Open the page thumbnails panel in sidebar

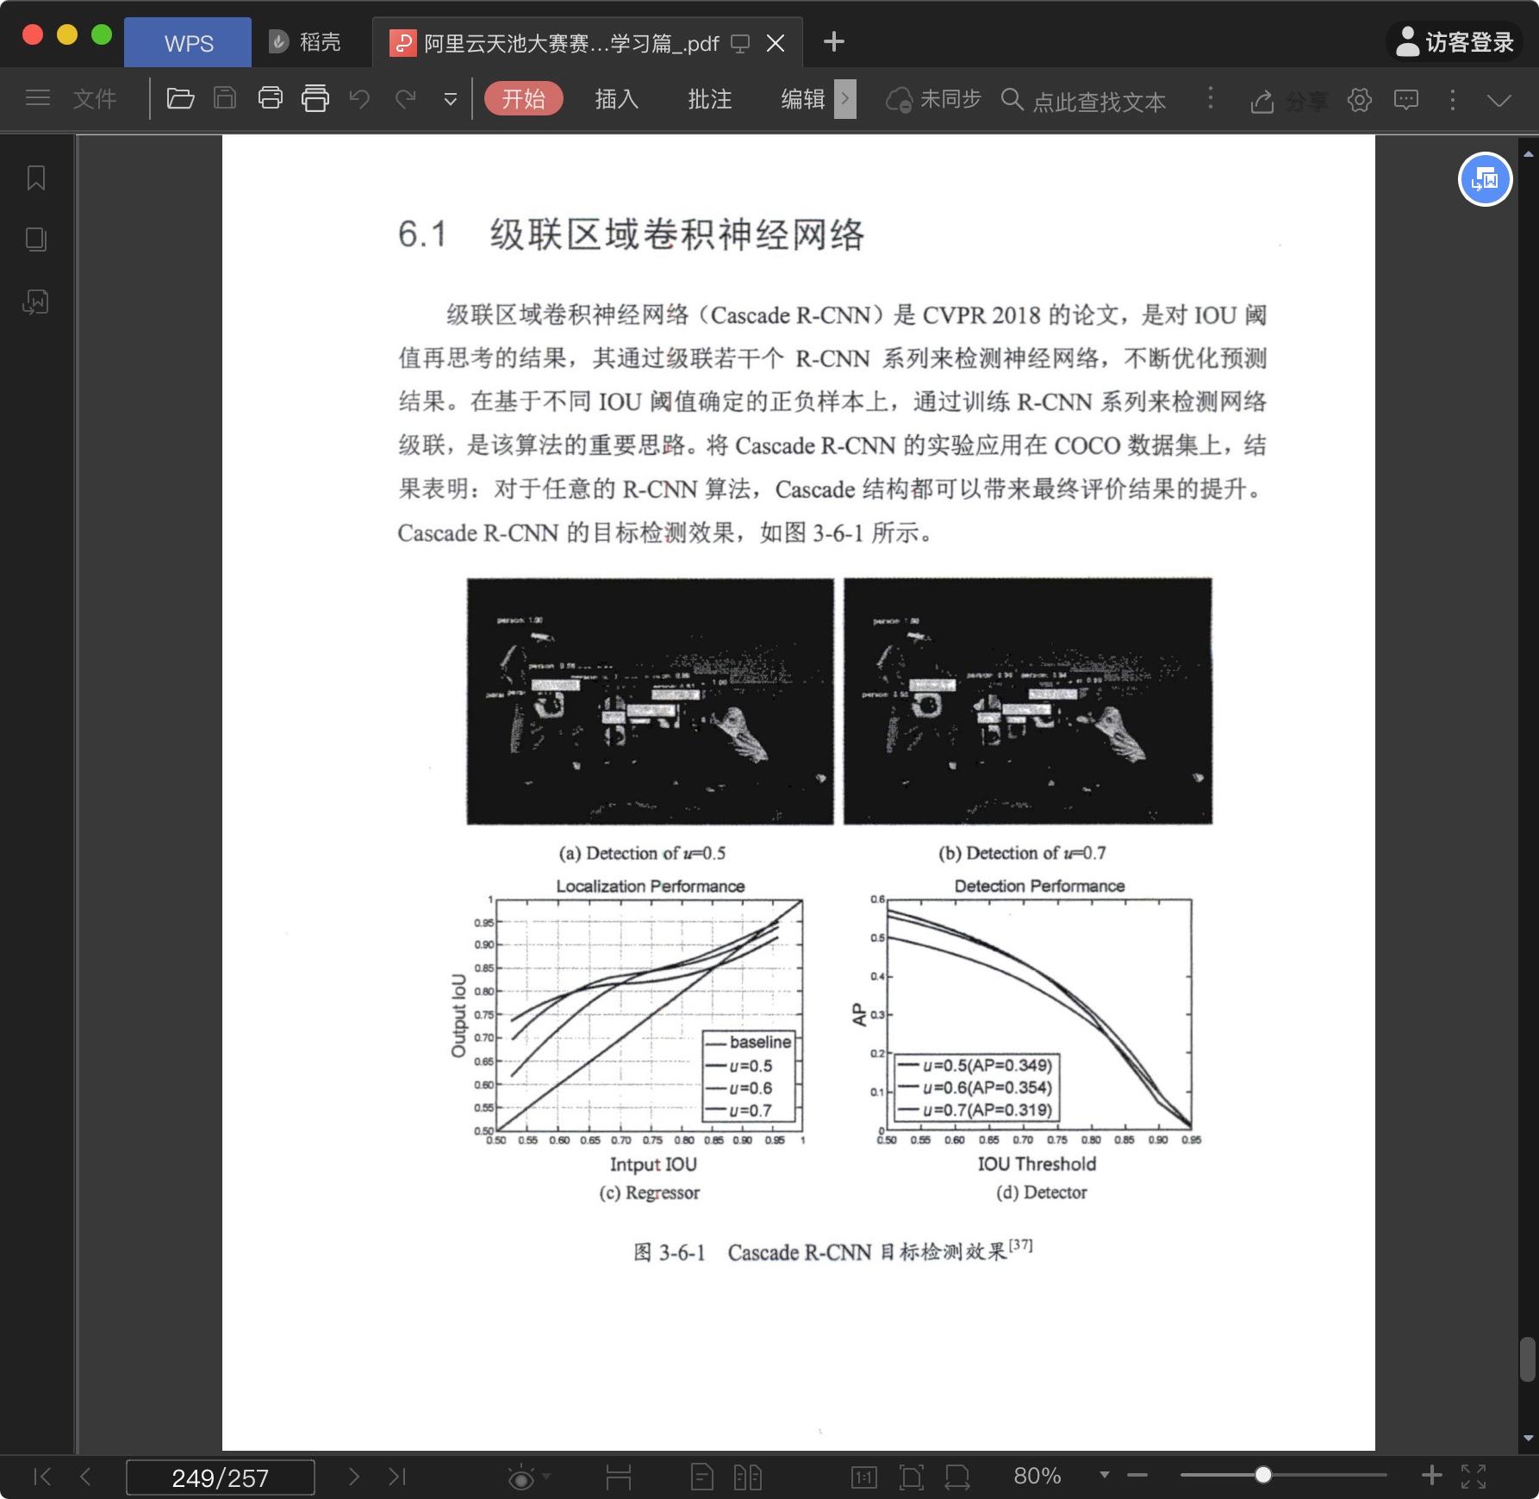pos(36,239)
